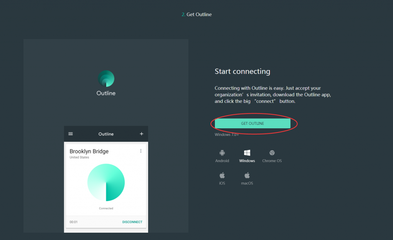Pick the iOS apple icon
393x240 pixels.
tap(222, 175)
